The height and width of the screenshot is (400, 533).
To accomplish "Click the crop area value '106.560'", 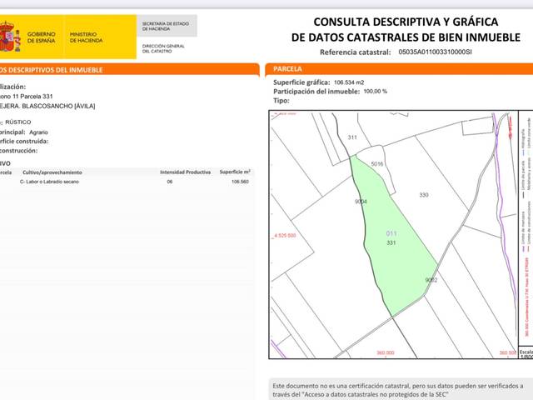I will pos(241,182).
